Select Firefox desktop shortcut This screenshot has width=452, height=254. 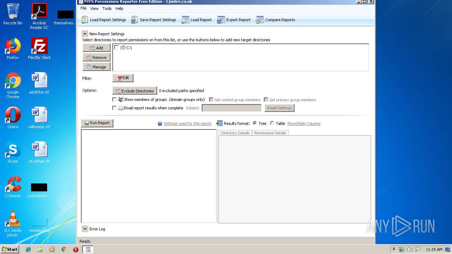coord(13,49)
